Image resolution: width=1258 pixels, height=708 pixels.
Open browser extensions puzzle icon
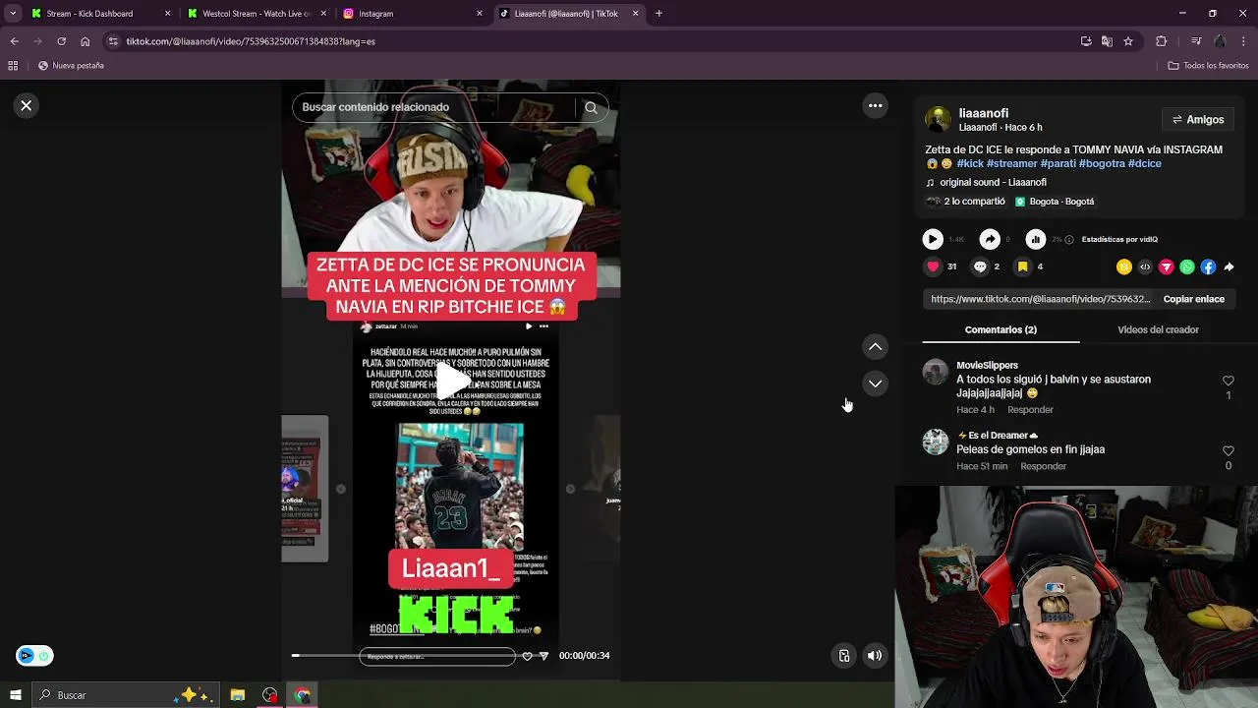click(x=1161, y=41)
